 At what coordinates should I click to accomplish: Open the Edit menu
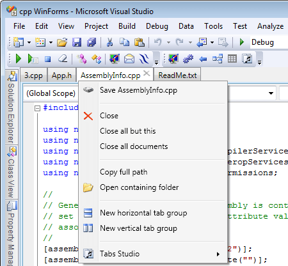42,26
